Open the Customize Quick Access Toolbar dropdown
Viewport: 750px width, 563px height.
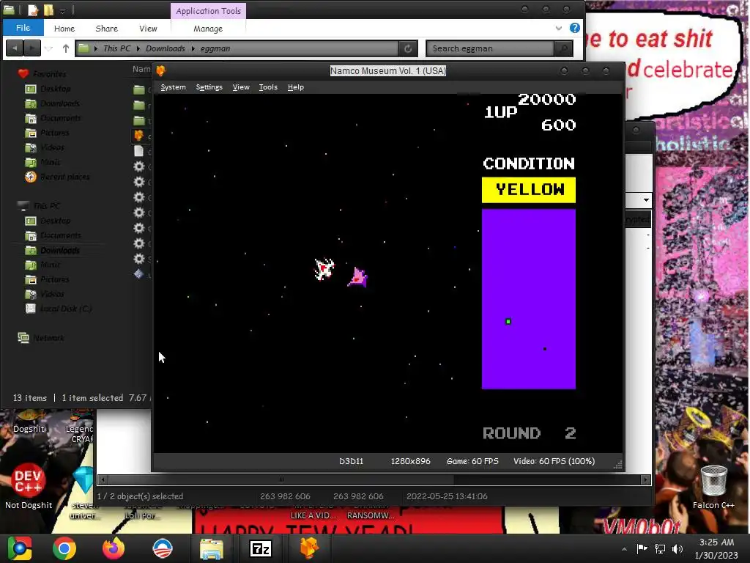pos(63,10)
